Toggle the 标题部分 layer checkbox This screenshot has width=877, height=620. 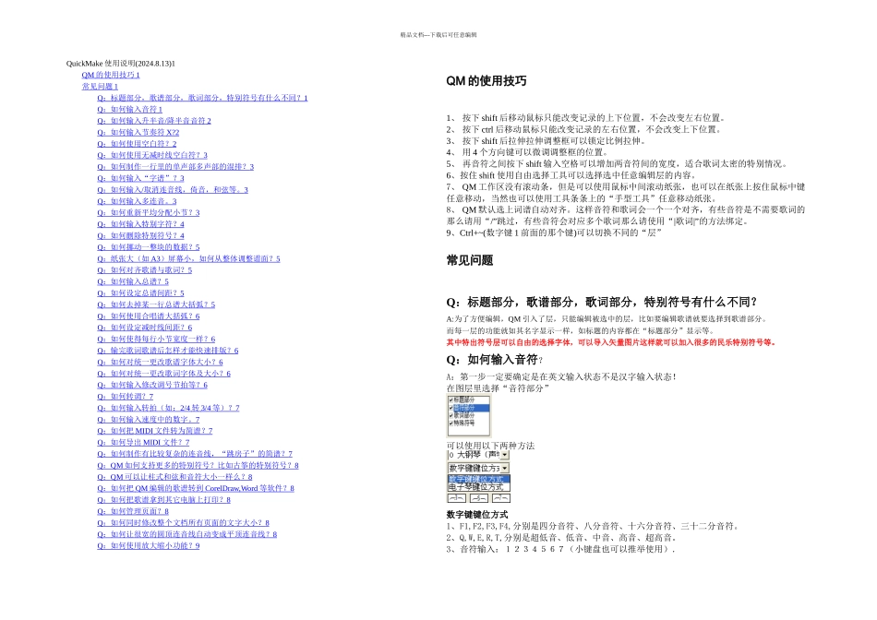[x=451, y=399]
